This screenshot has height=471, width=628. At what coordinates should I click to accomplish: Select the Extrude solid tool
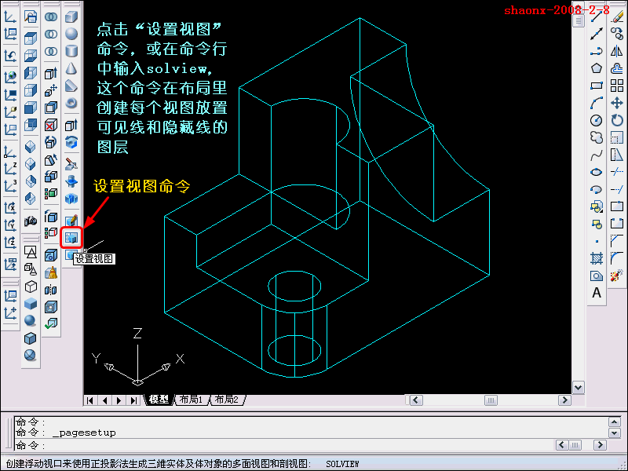pyautogui.click(x=71, y=126)
